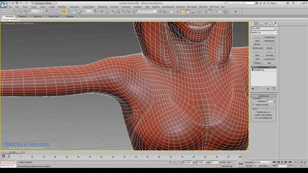Open the Material Editor

pyautogui.click(x=199, y=12)
